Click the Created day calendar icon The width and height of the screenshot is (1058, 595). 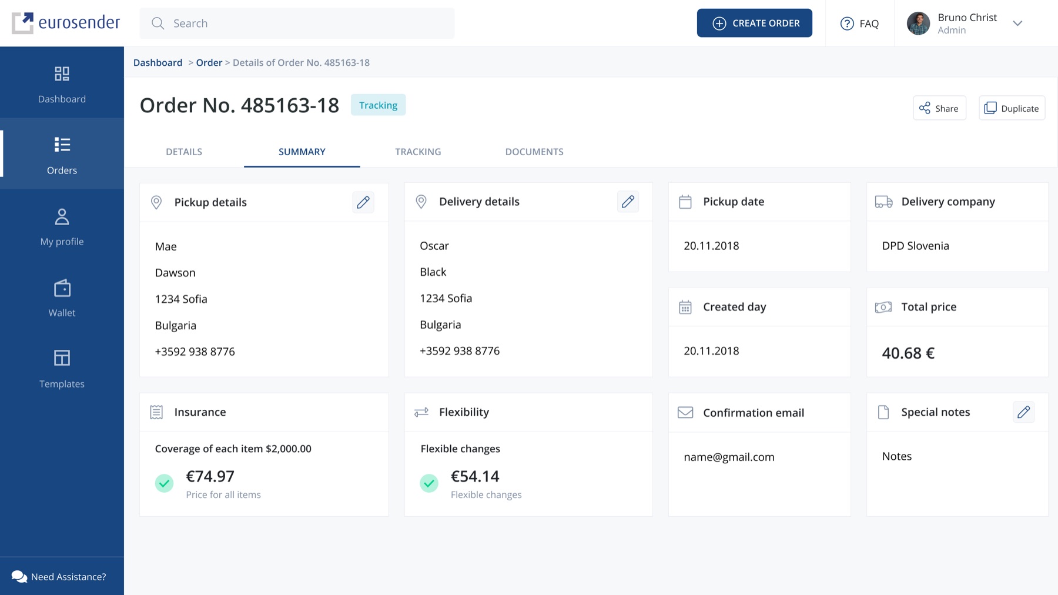[x=685, y=307]
